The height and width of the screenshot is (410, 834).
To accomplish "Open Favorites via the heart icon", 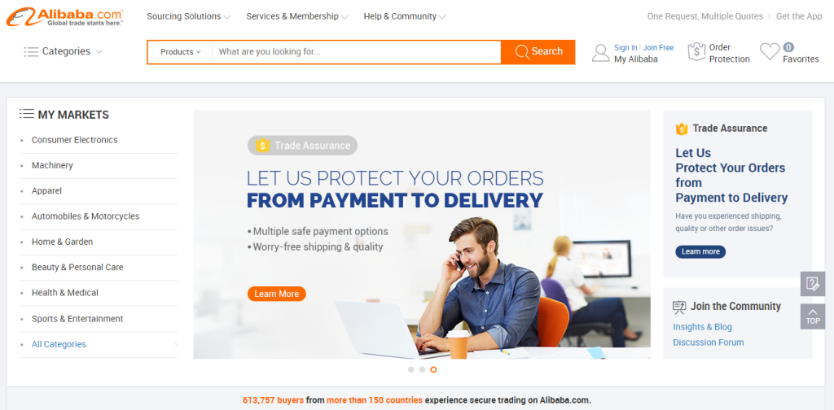I will point(770,51).
